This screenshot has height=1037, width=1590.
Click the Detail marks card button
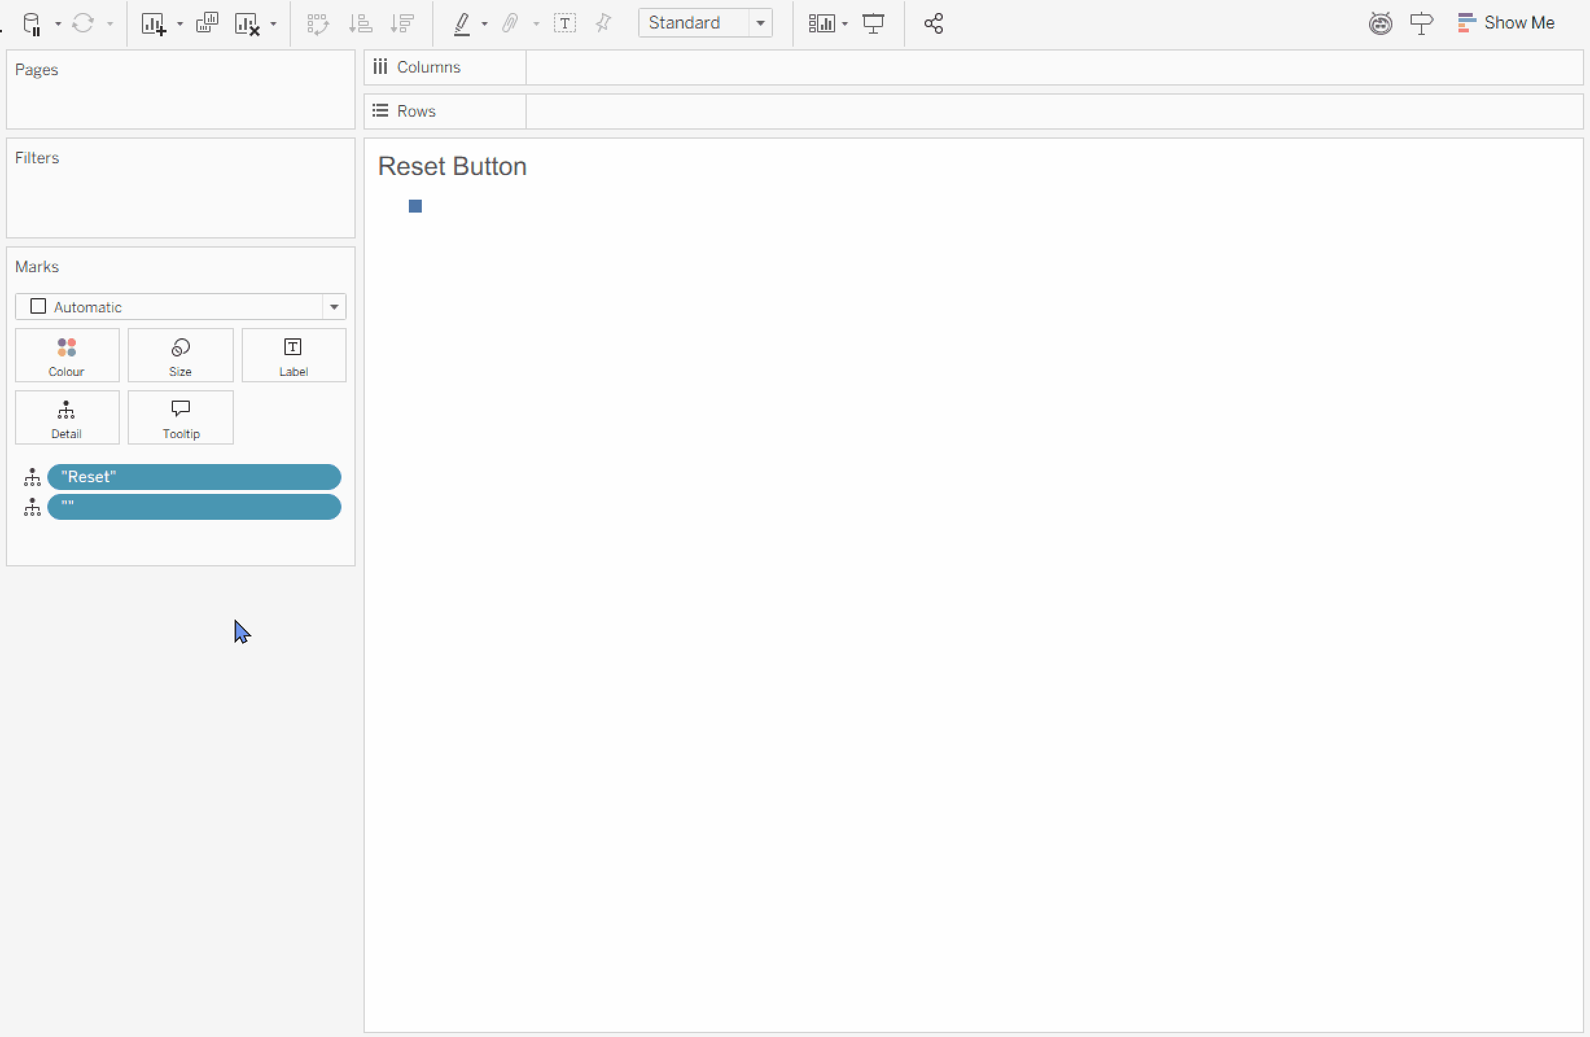coord(67,417)
